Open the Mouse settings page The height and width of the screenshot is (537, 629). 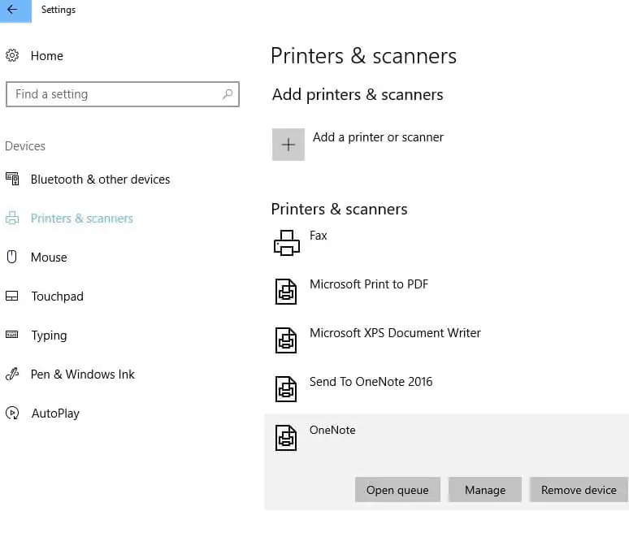[x=49, y=258]
